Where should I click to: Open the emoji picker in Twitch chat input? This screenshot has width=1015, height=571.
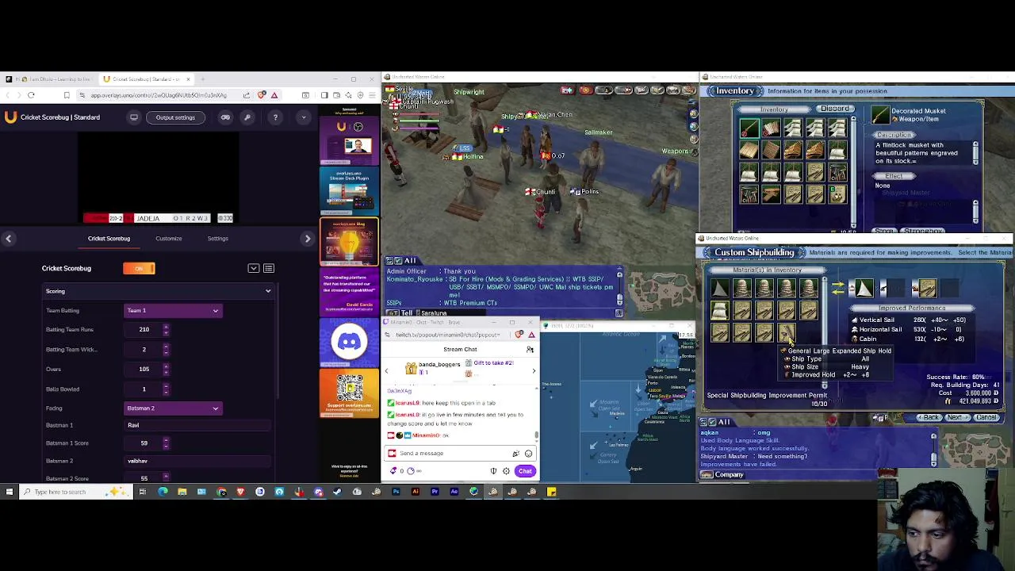click(528, 454)
